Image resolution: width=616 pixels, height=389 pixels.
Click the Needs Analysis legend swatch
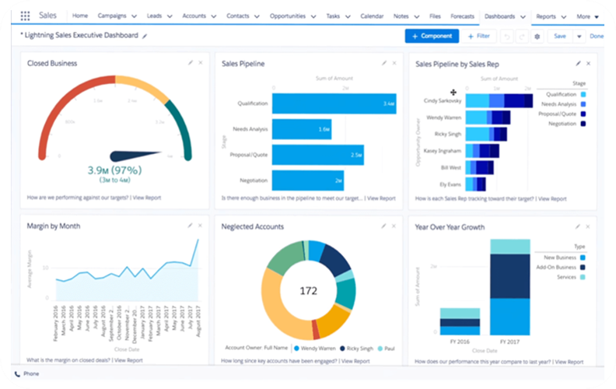[583, 104]
